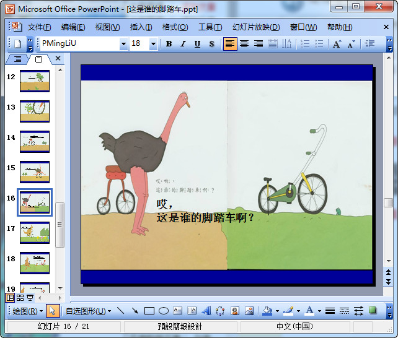Switch to Normal view

pyautogui.click(x=10, y=298)
